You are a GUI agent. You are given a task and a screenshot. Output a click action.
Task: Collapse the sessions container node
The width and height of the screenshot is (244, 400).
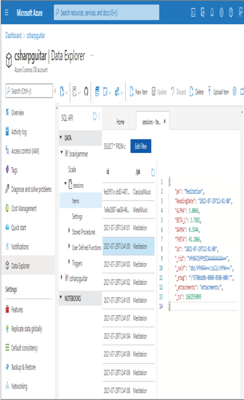click(x=65, y=183)
